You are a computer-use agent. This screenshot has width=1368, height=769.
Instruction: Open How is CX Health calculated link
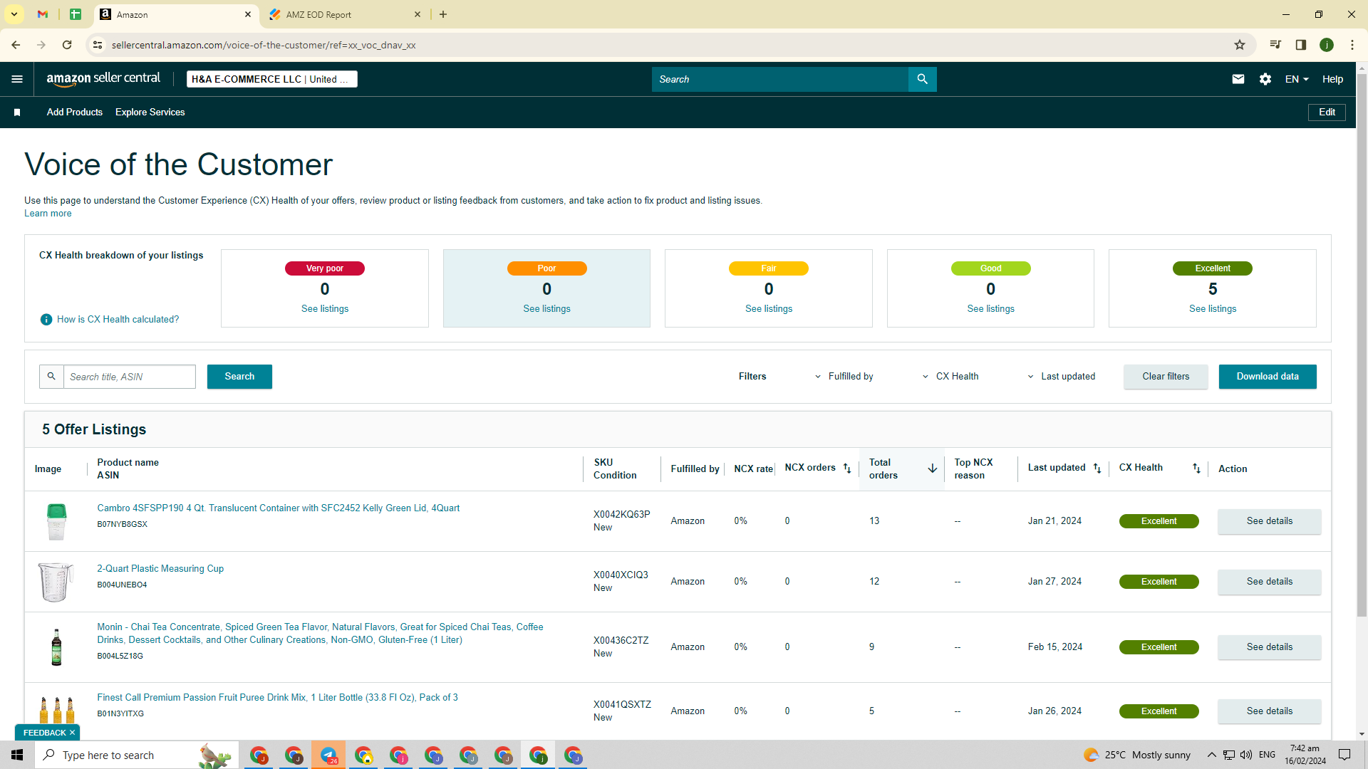pyautogui.click(x=118, y=320)
